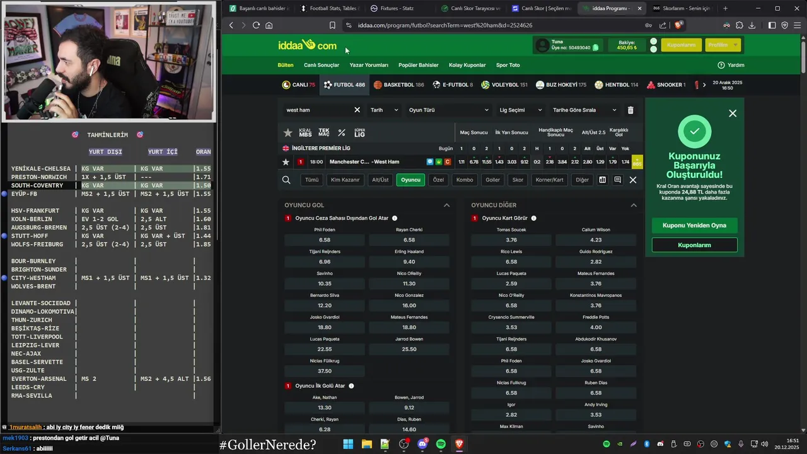Click the green crown Kral icon
This screenshot has height=454, width=807.
pyautogui.click(x=439, y=162)
